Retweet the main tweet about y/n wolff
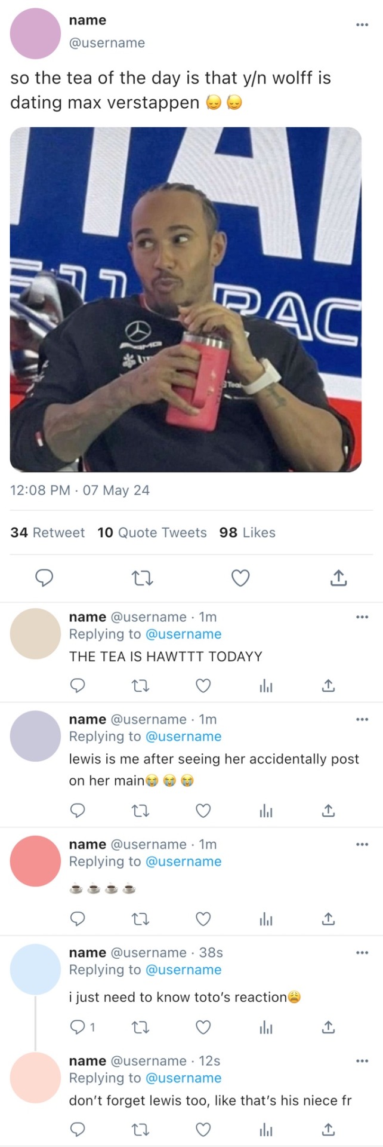Image resolution: width=383 pixels, height=1147 pixels. pos(143,578)
